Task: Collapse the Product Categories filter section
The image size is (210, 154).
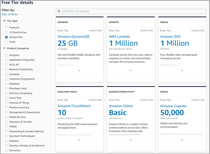Action: (x=4, y=48)
